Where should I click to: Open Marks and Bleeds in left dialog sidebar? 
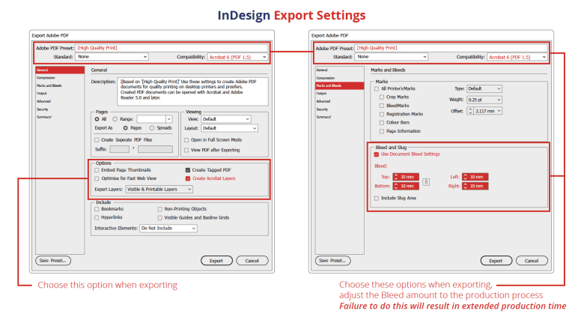[49, 85]
